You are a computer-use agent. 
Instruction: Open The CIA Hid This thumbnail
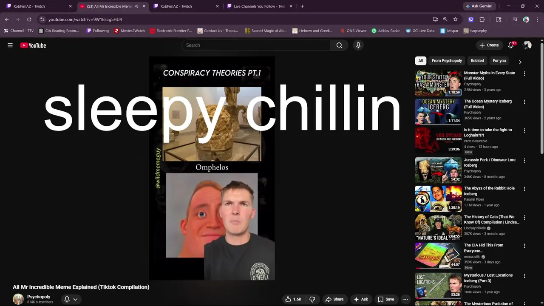pyautogui.click(x=438, y=255)
